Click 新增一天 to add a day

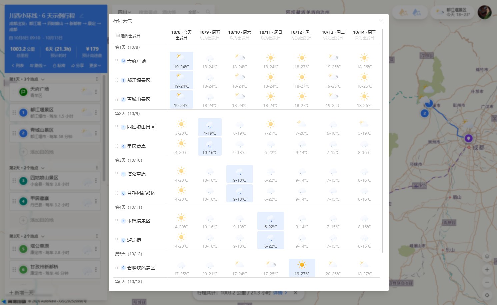tap(21, 293)
